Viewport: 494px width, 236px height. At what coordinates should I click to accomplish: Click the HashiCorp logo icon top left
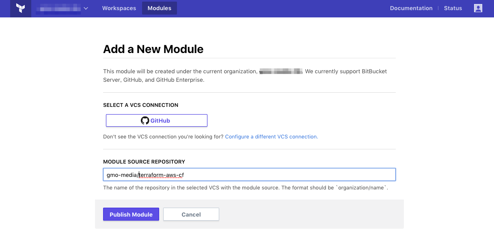click(20, 8)
